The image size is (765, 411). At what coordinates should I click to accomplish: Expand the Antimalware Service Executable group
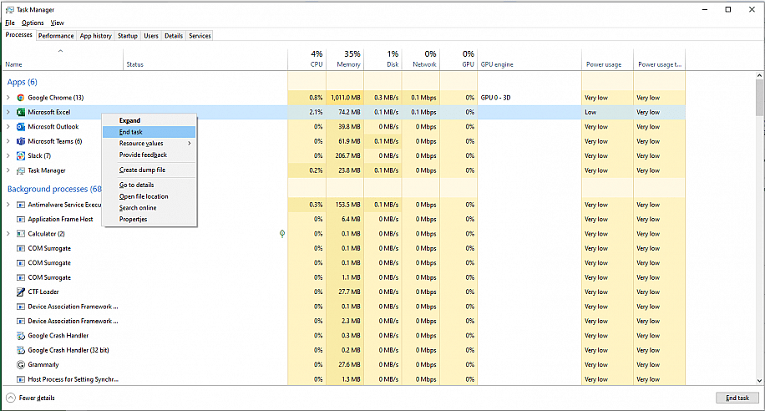[8, 205]
